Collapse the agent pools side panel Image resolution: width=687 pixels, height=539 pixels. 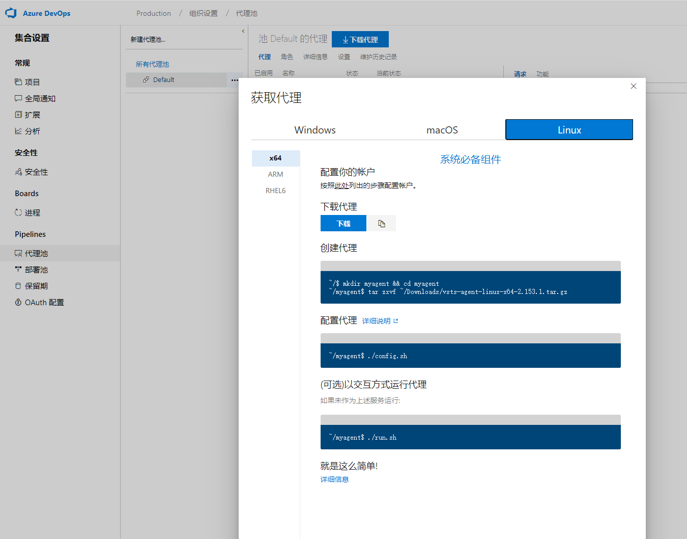(x=243, y=31)
